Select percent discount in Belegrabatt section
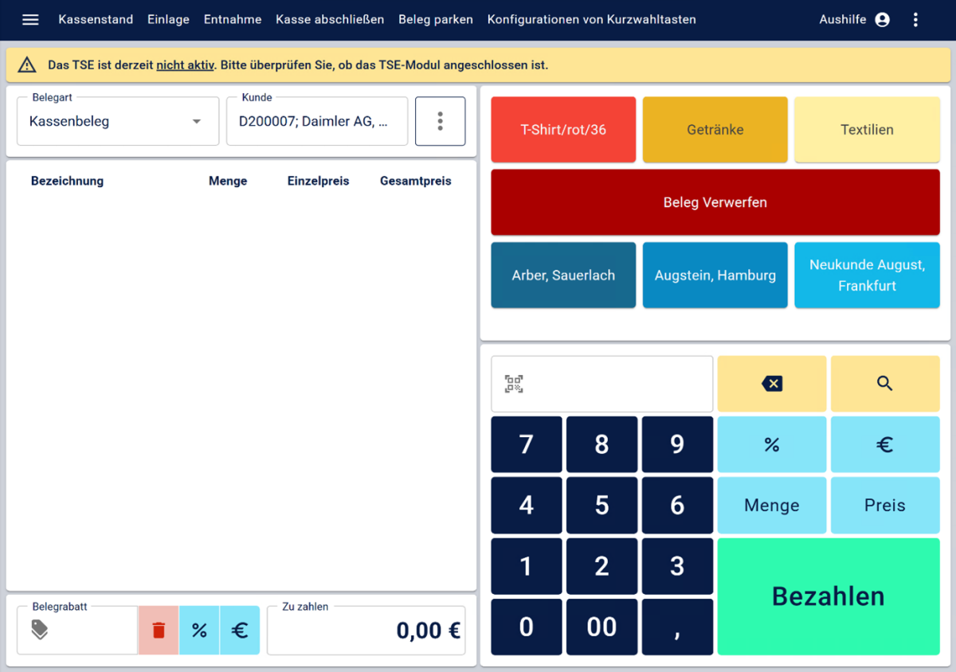Image resolution: width=956 pixels, height=672 pixels. tap(199, 631)
